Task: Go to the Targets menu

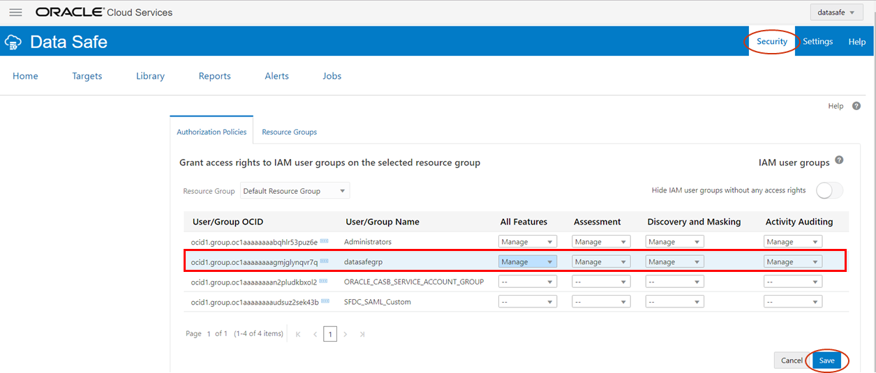Action: pos(87,76)
